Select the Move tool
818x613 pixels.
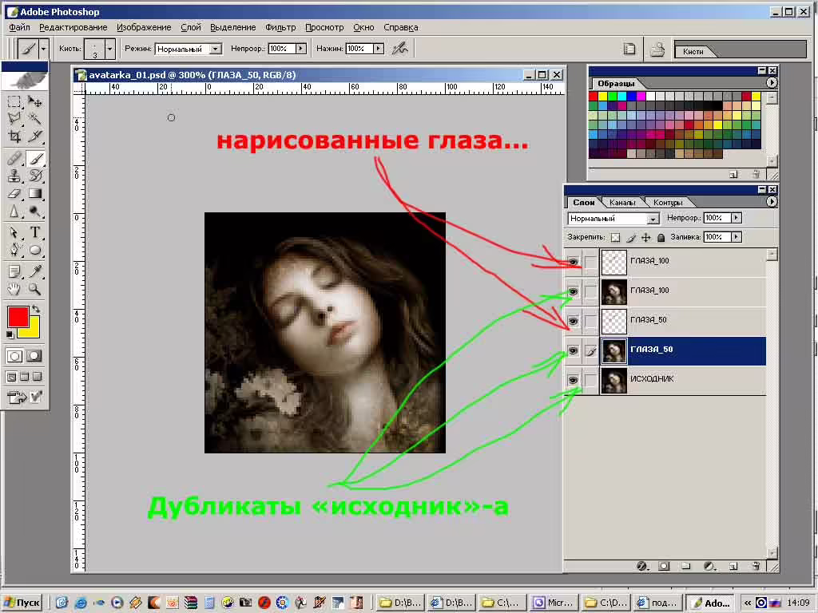(x=35, y=101)
